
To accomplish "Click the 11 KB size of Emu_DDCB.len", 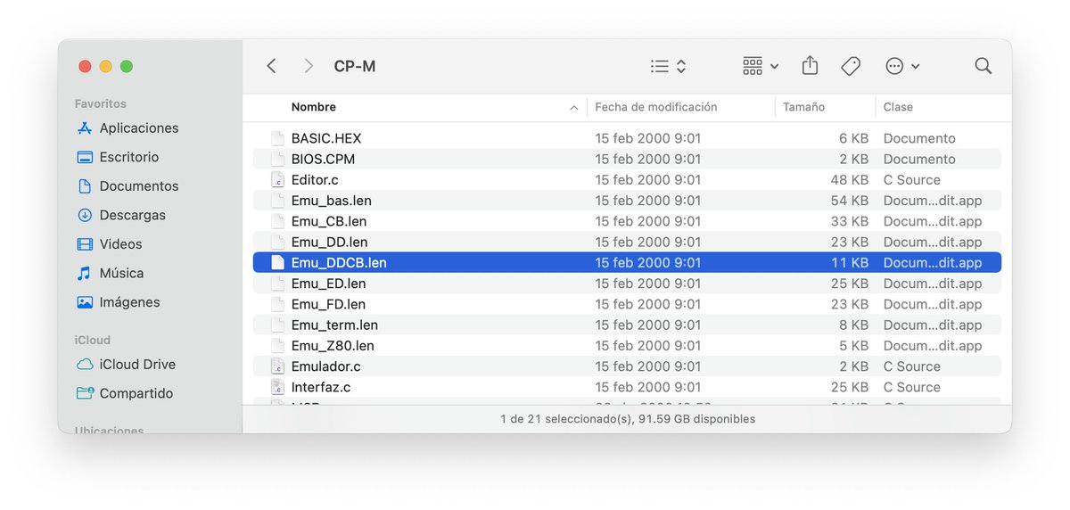I will click(851, 263).
